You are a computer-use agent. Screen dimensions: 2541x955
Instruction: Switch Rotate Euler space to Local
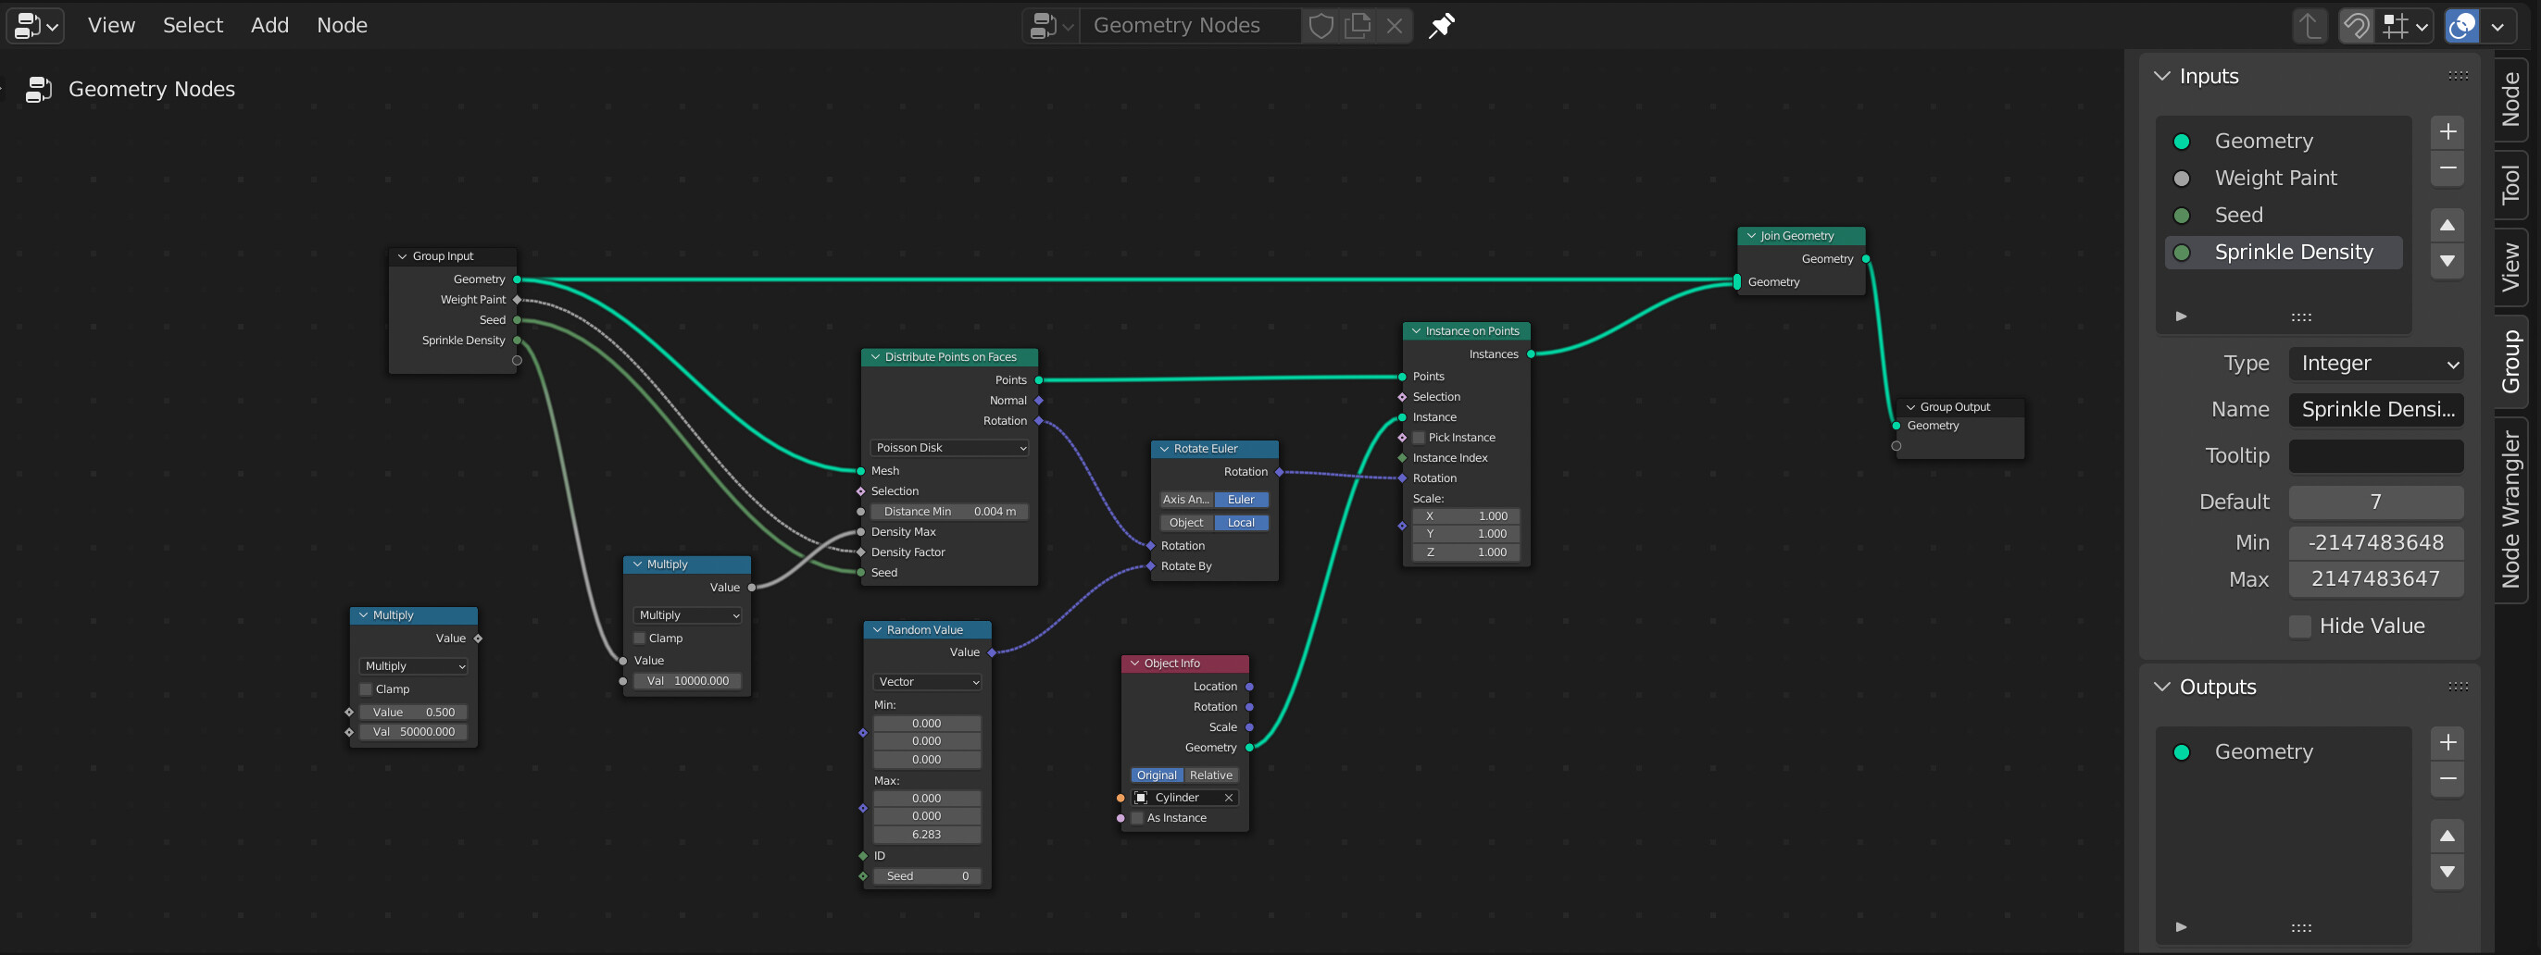click(1241, 522)
